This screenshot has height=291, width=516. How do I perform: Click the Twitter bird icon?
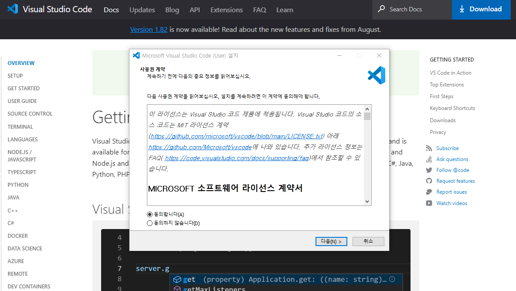coord(429,170)
